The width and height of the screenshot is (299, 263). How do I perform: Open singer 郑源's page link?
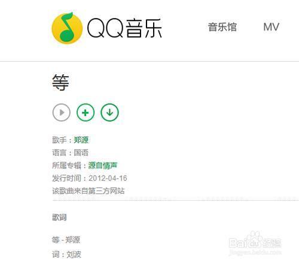point(81,140)
